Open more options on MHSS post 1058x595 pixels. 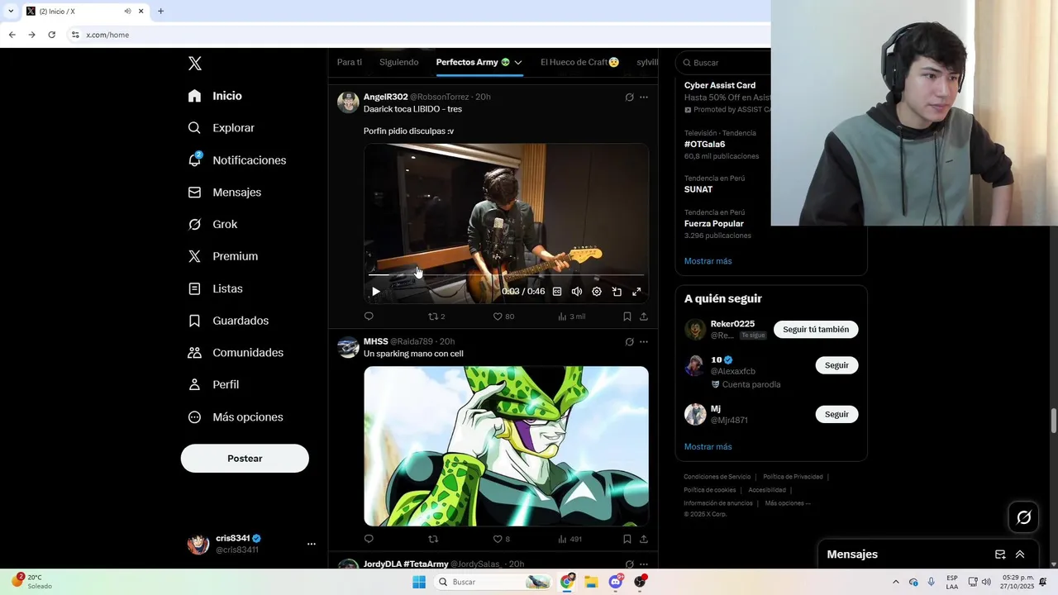point(644,341)
